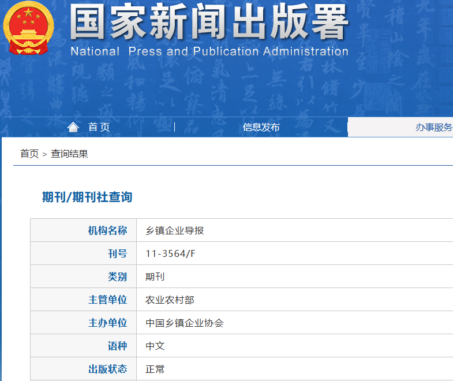Viewport: 453px width, 381px height.
Task: Select the value 正常
Action: click(155, 369)
